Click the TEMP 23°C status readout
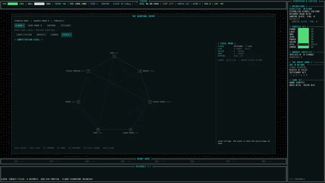The height and width of the screenshot is (183, 325). [x=168, y=4]
